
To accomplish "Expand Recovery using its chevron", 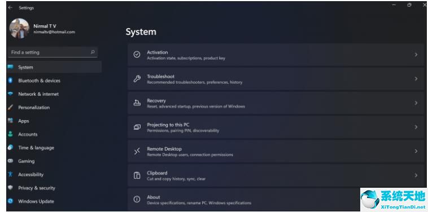I will [416, 103].
